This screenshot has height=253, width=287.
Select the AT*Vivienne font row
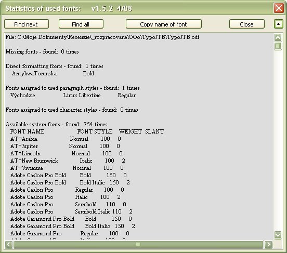click(x=67, y=168)
